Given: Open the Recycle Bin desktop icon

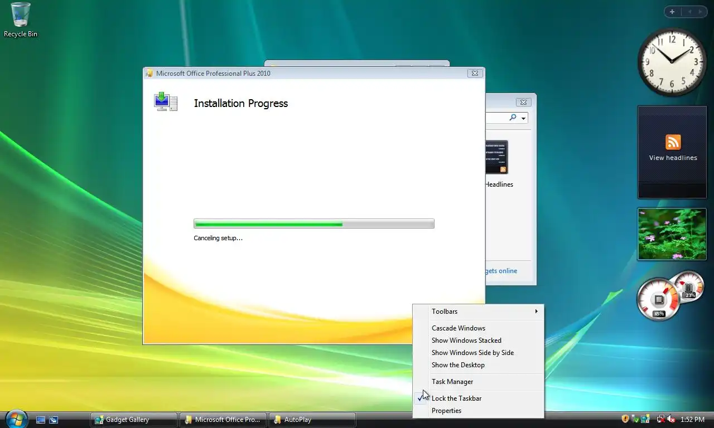Looking at the screenshot, I should point(21,20).
